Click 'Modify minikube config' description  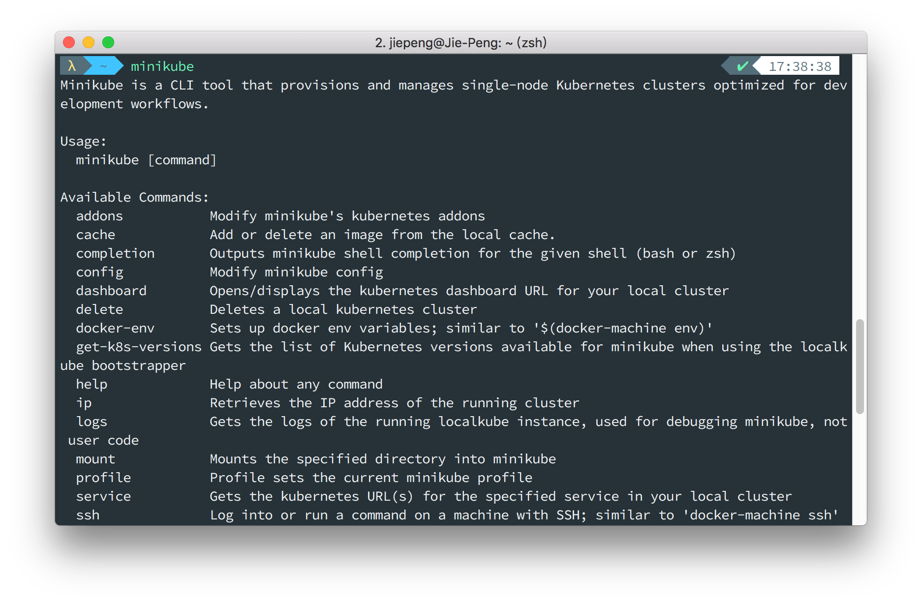(x=296, y=272)
